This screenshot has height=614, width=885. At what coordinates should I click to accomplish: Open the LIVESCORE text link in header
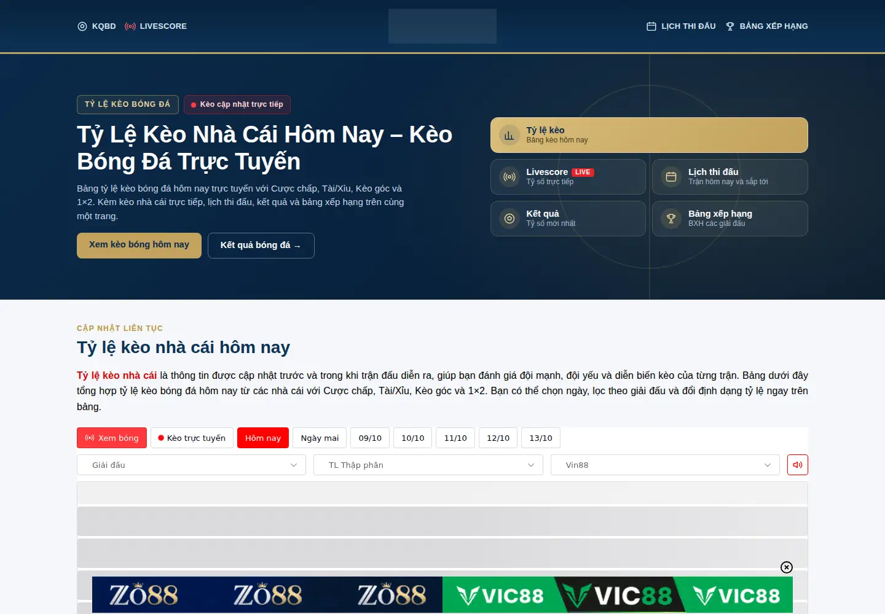163,26
